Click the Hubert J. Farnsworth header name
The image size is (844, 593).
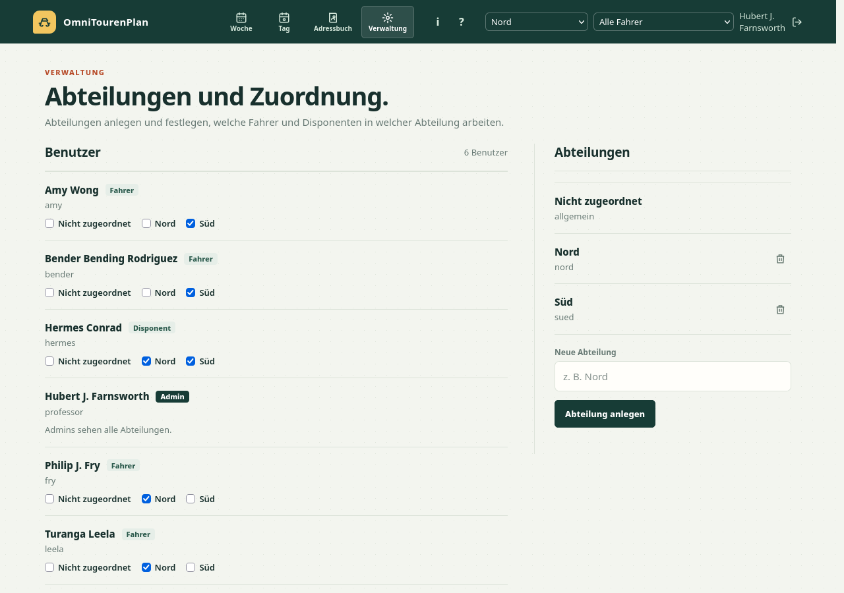(762, 22)
